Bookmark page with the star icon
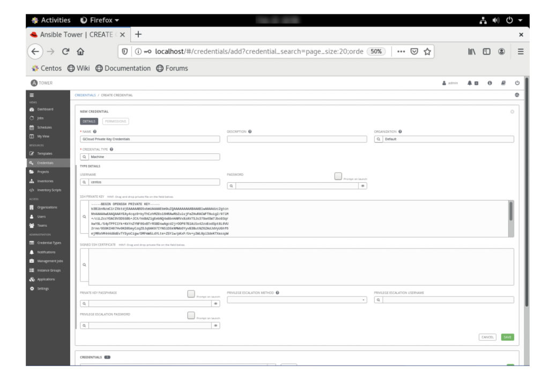This screenshot has height=380, width=549. [x=426, y=51]
